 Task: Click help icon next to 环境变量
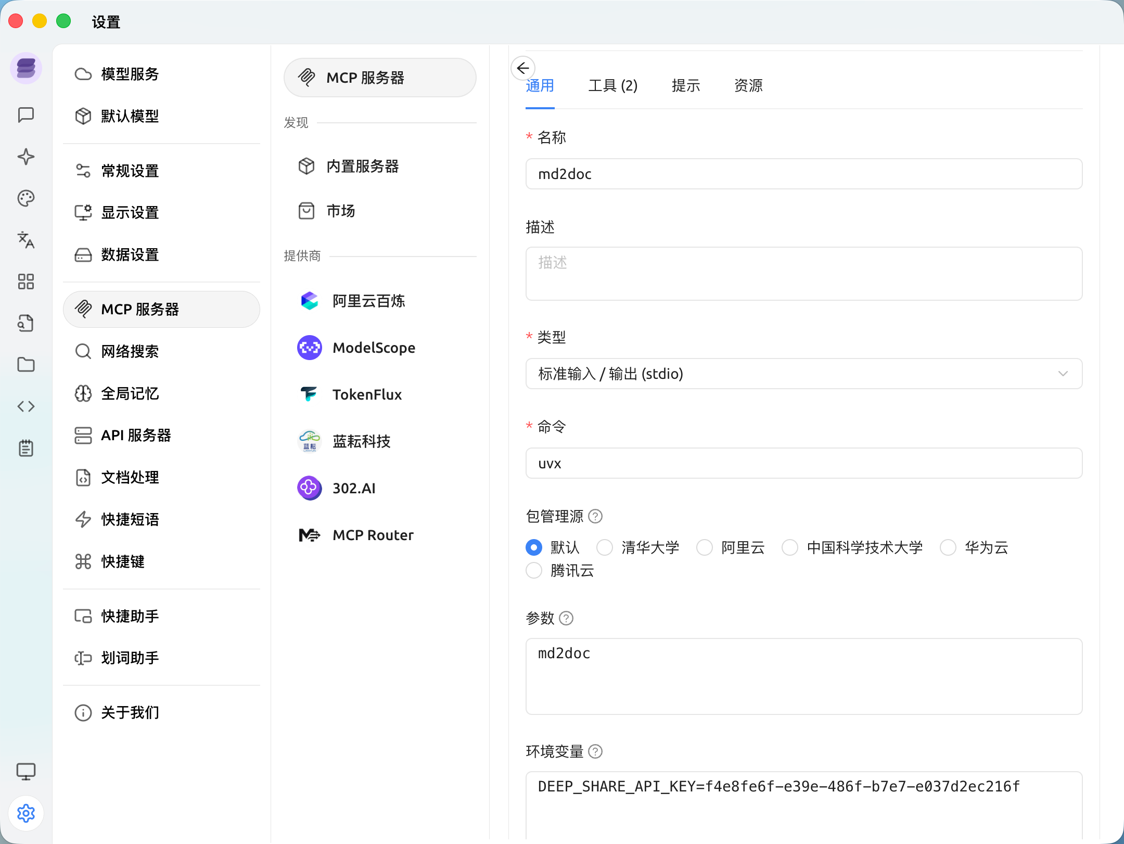(595, 751)
